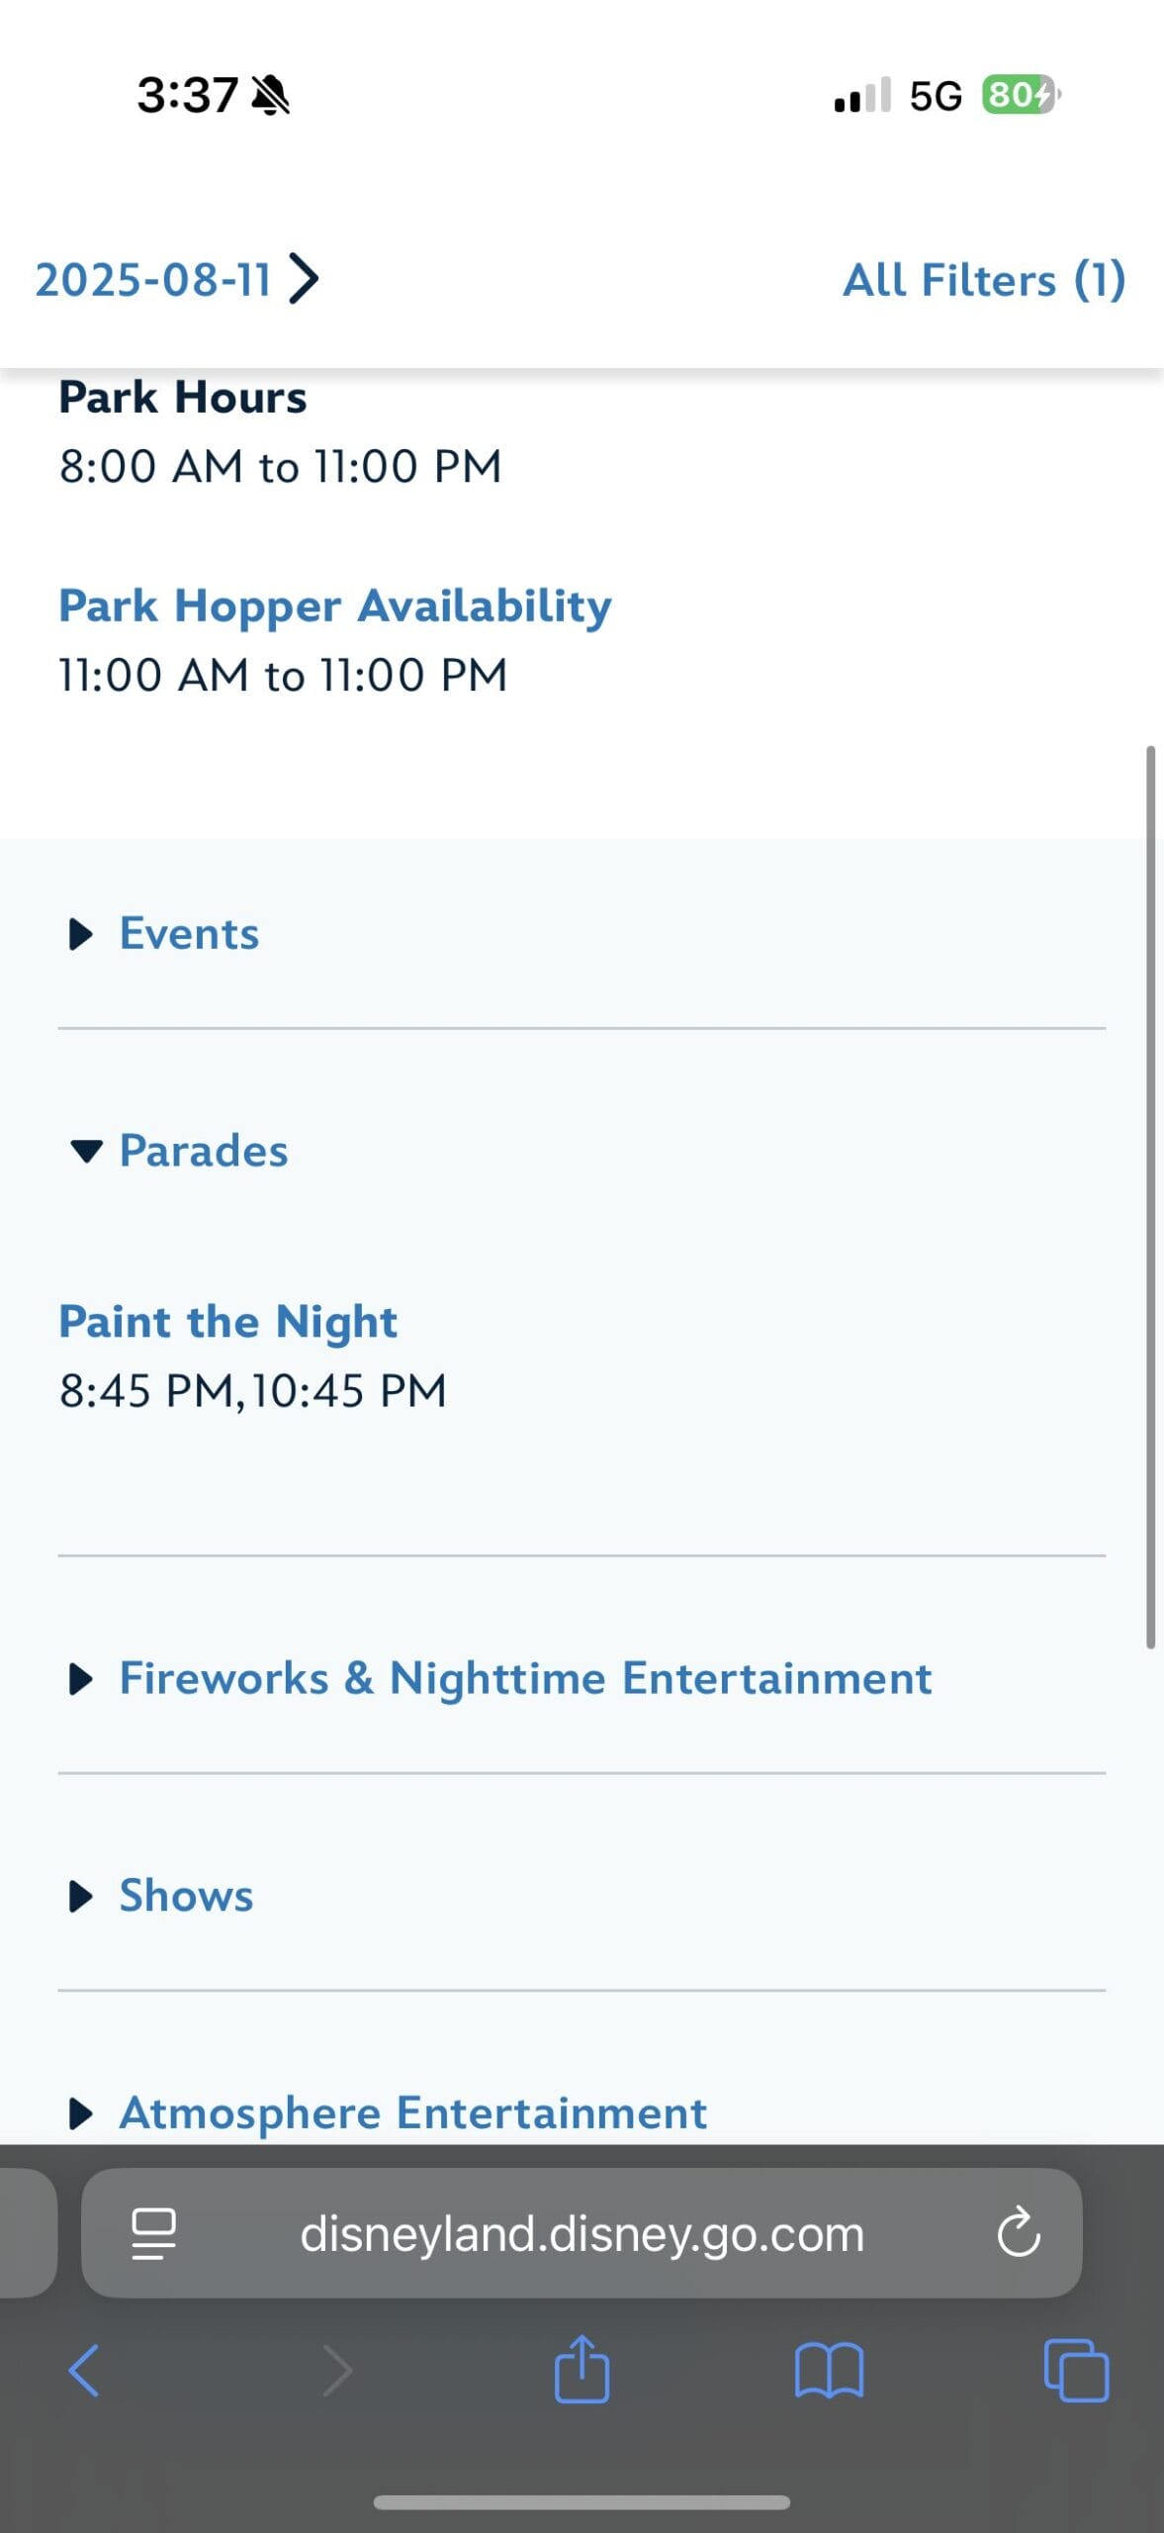Image resolution: width=1164 pixels, height=2533 pixels.
Task: Open the page settings reader icon
Action: pyautogui.click(x=153, y=2234)
